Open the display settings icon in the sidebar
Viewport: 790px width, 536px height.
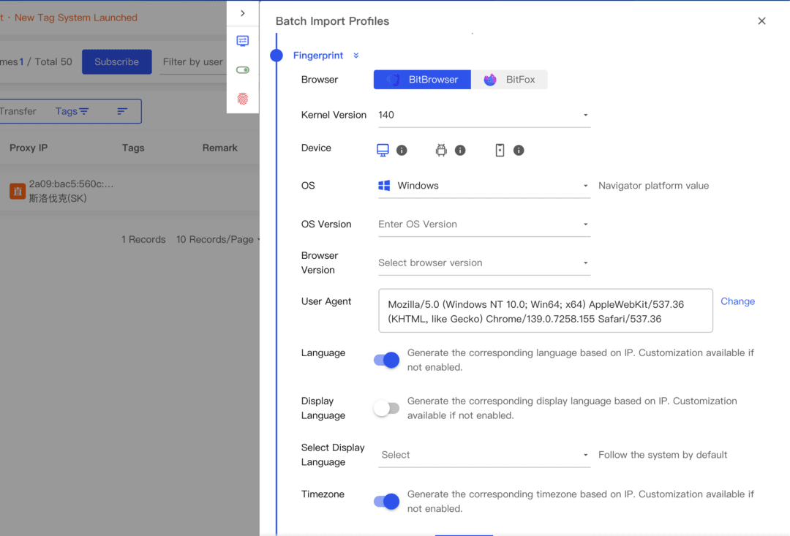[242, 40]
